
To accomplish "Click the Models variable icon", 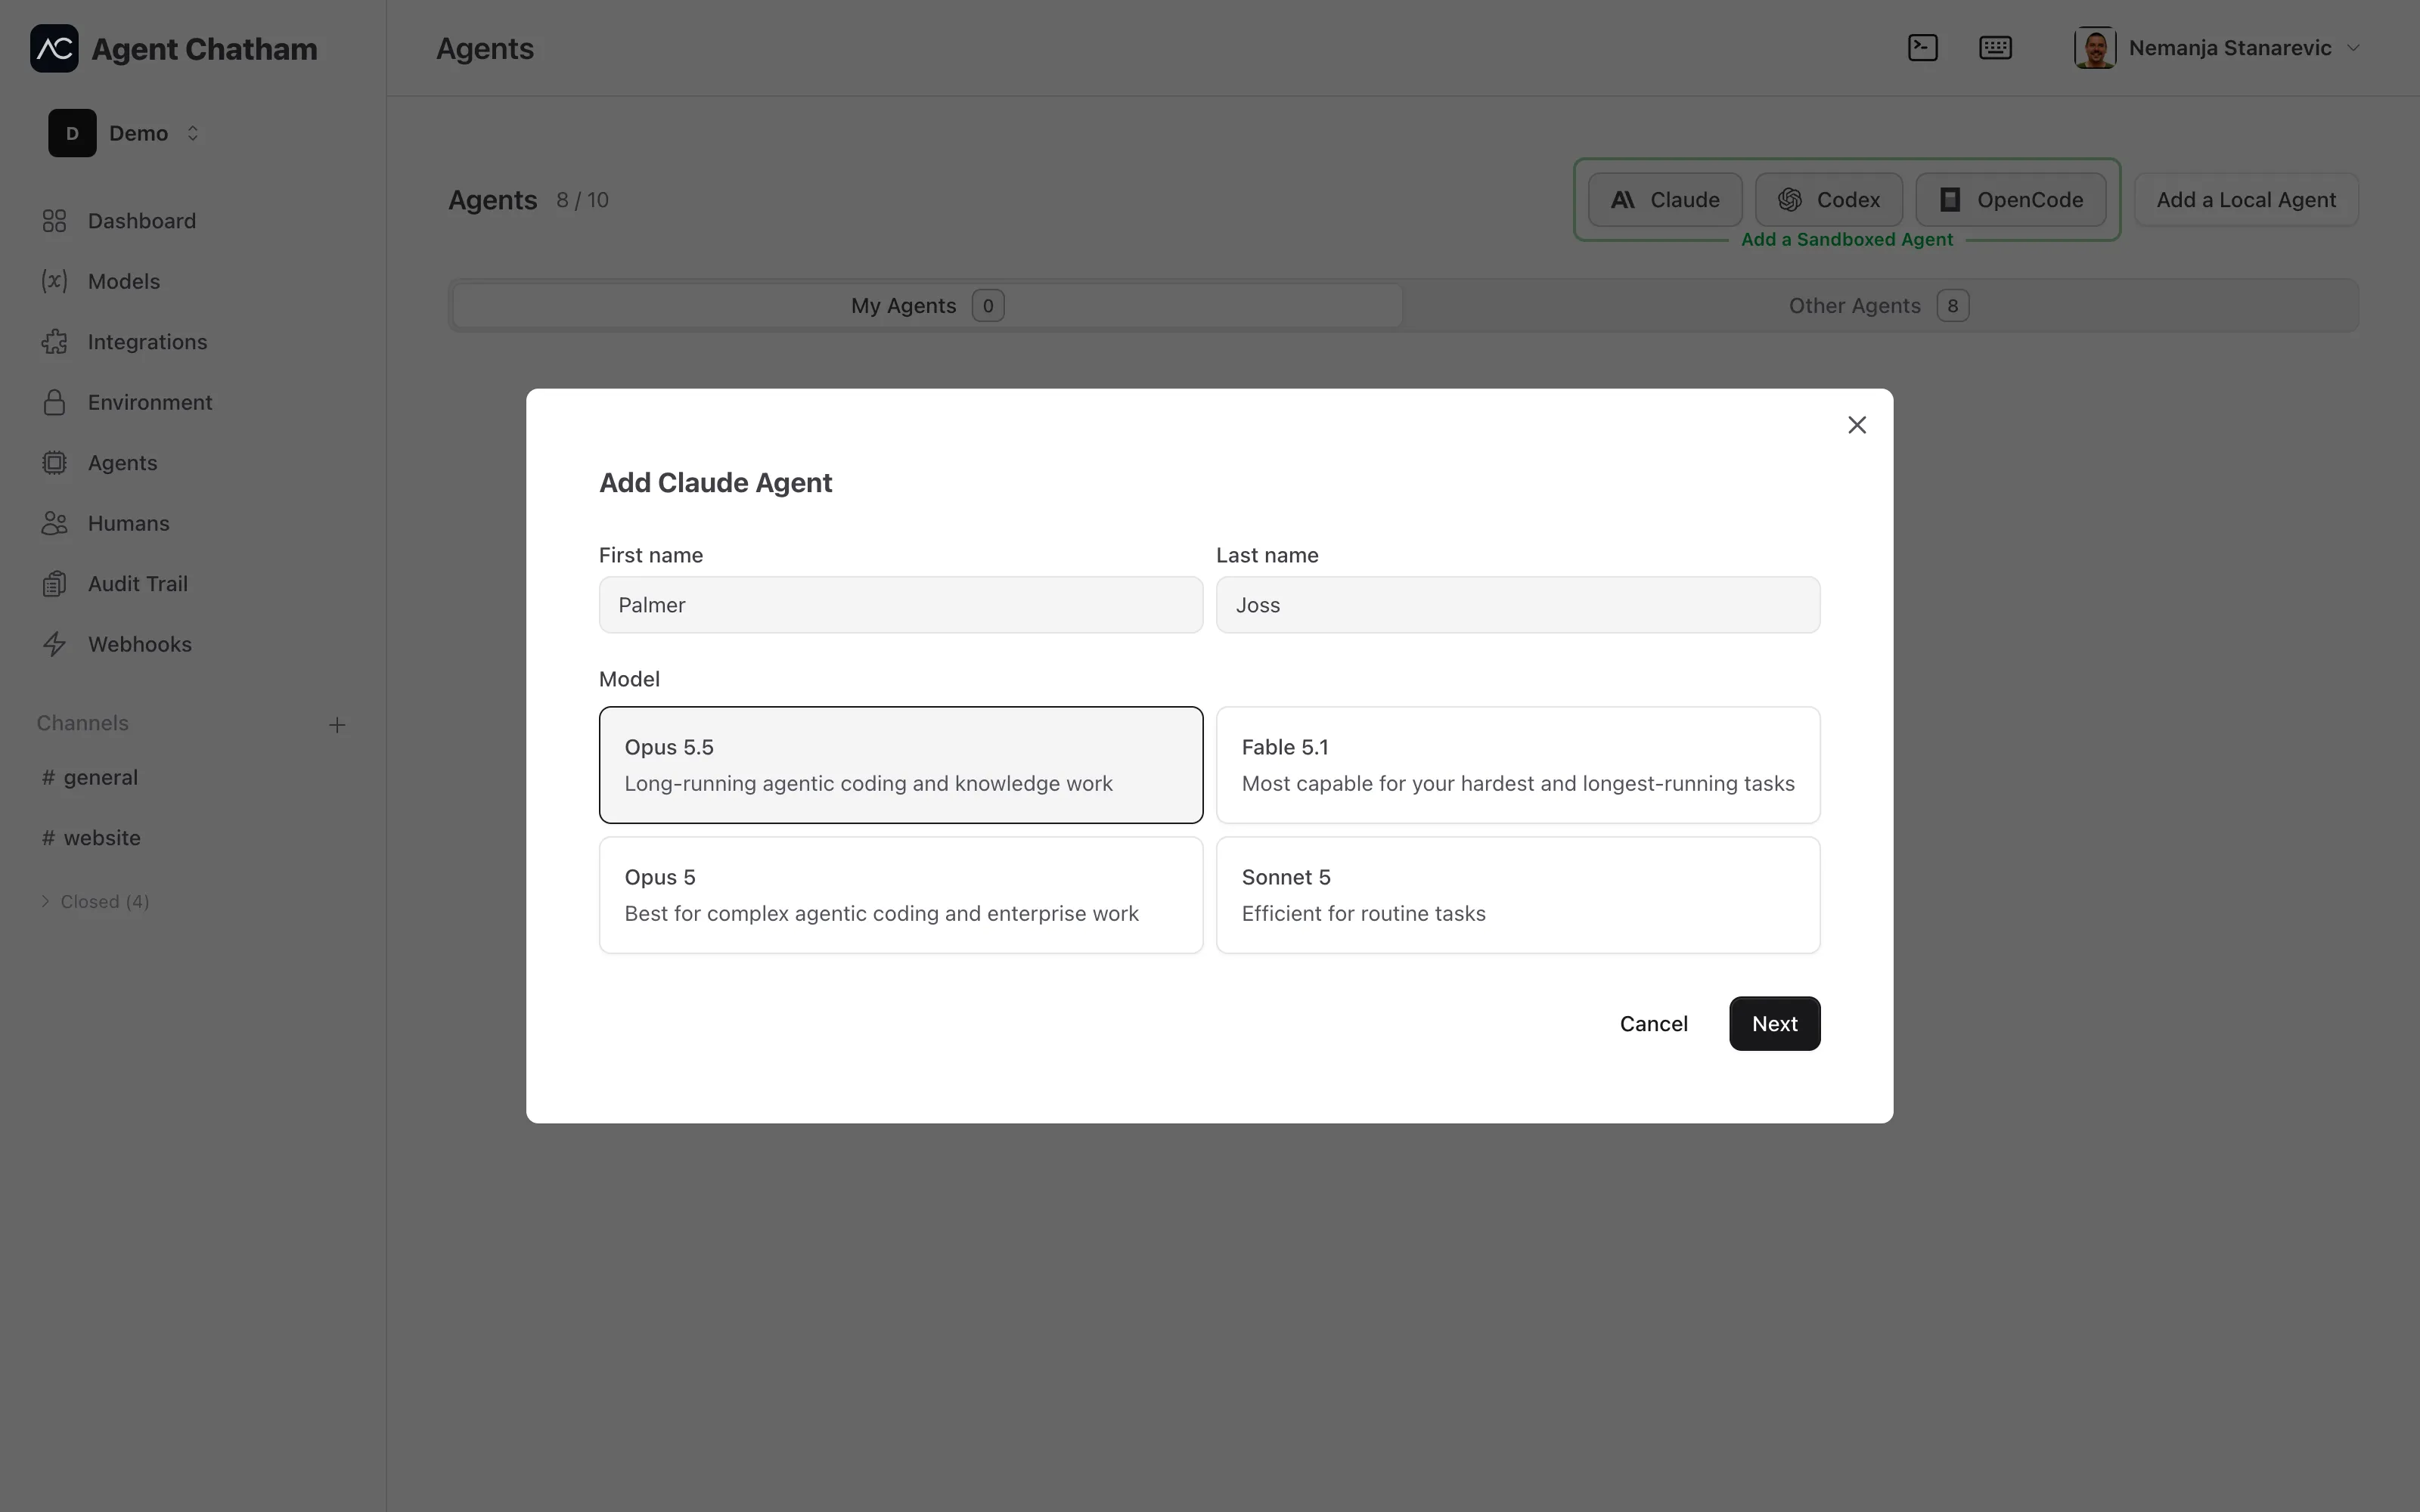I will 54,281.
